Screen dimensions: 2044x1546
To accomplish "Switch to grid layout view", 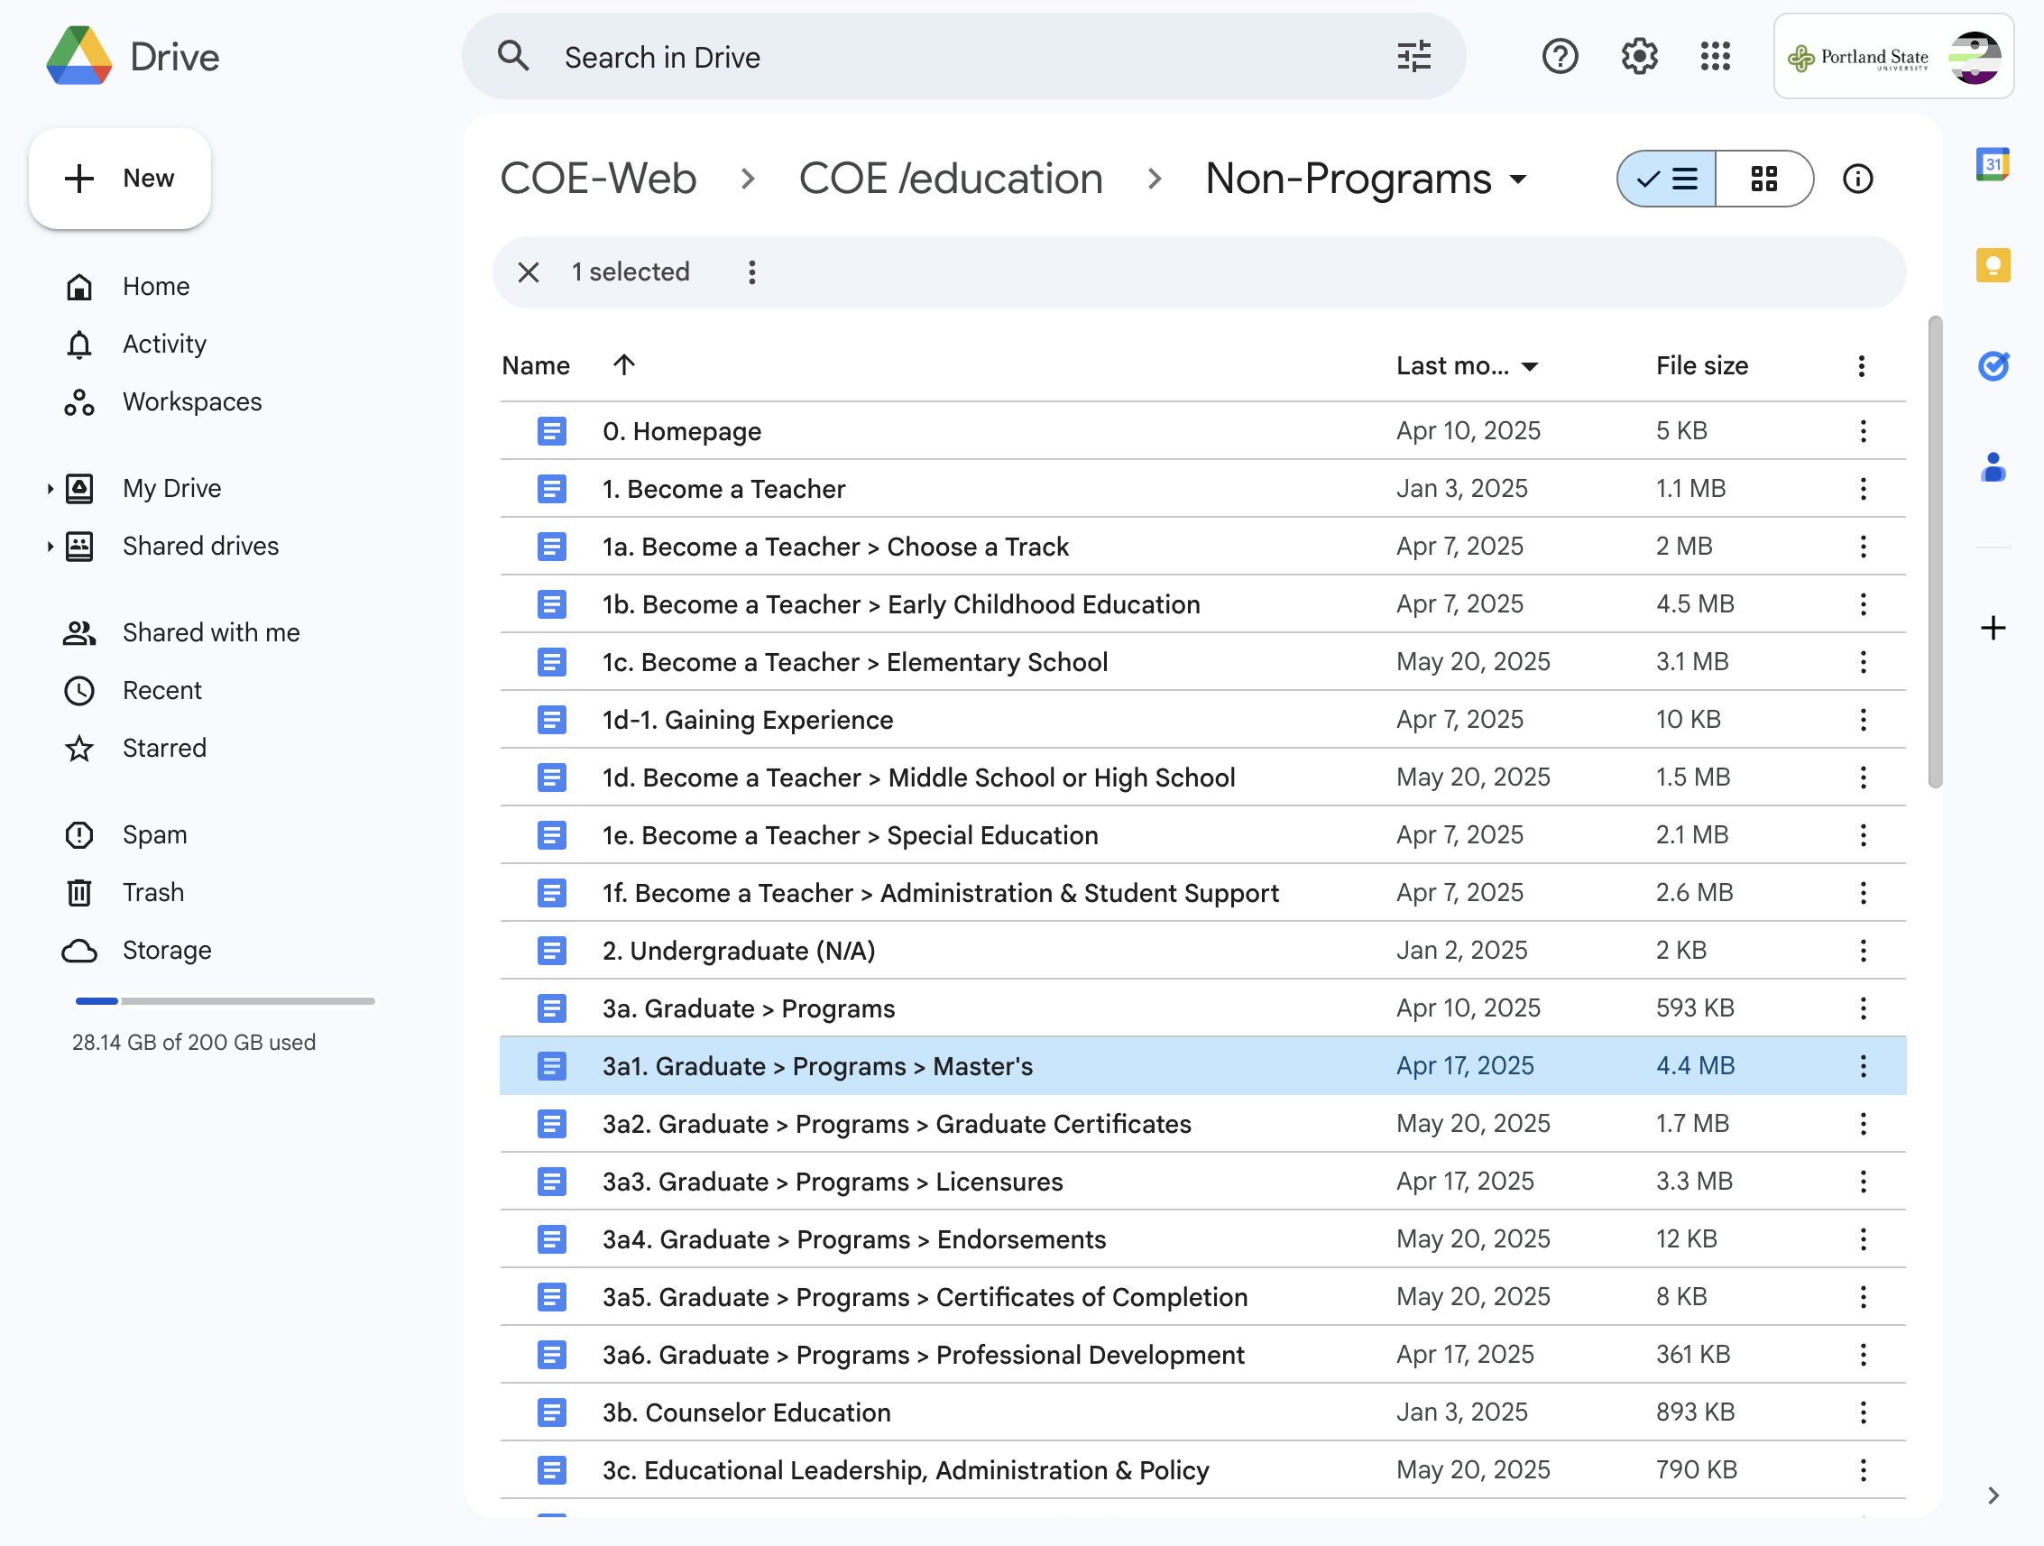I will (x=1764, y=179).
